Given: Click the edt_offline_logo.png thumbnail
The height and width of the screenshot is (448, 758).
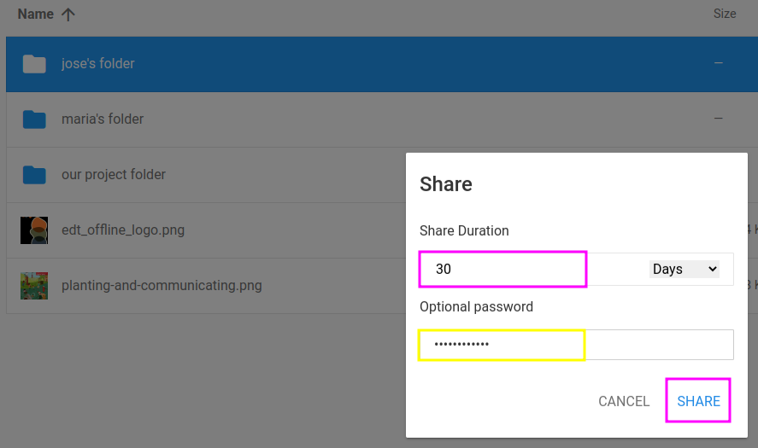Looking at the screenshot, I should (x=34, y=230).
